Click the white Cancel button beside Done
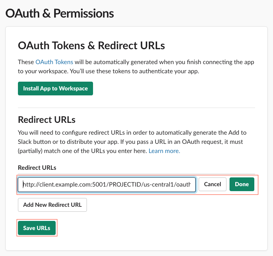This screenshot has width=273, height=256. click(212, 184)
